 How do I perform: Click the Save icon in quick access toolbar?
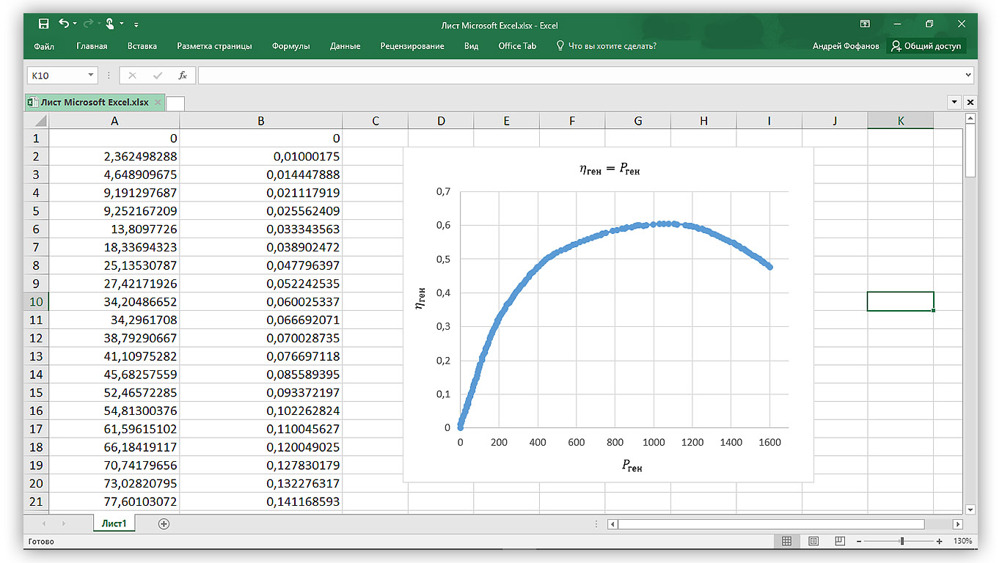43,24
